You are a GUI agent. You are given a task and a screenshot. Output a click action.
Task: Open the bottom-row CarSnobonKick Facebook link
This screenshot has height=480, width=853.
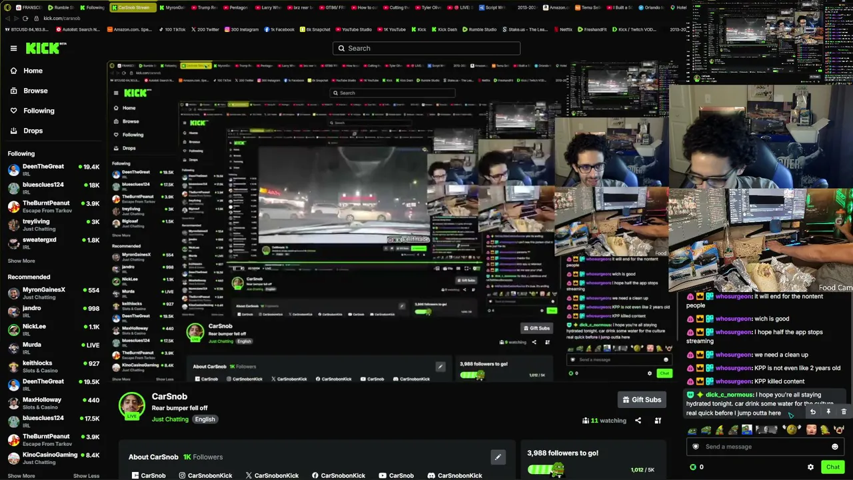point(339,475)
